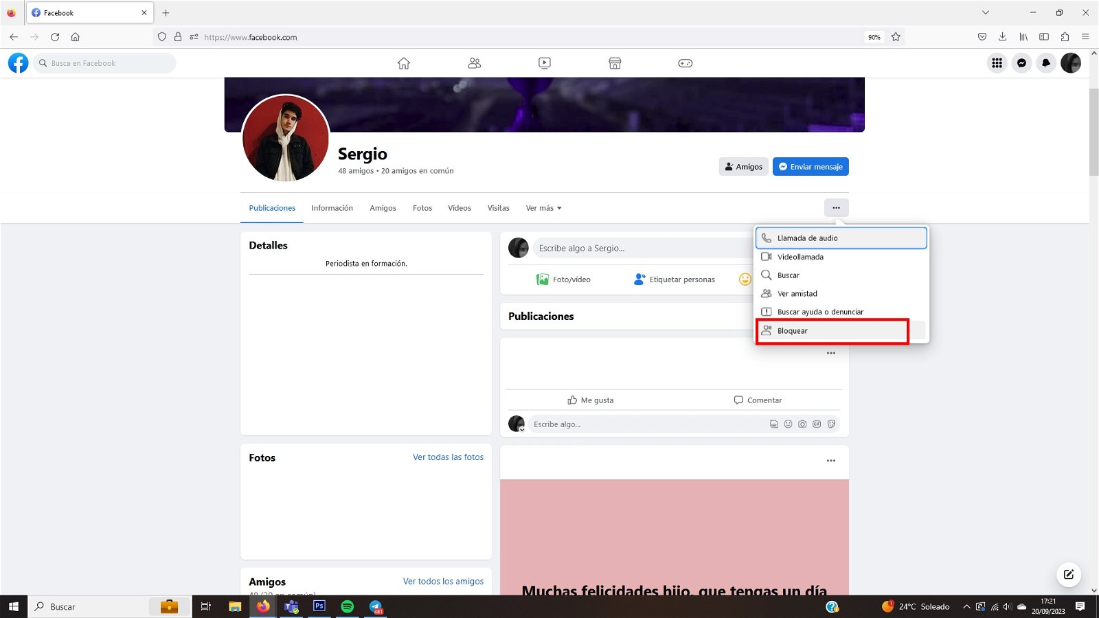
Task: Open Spotify from the taskbar
Action: [x=347, y=606]
